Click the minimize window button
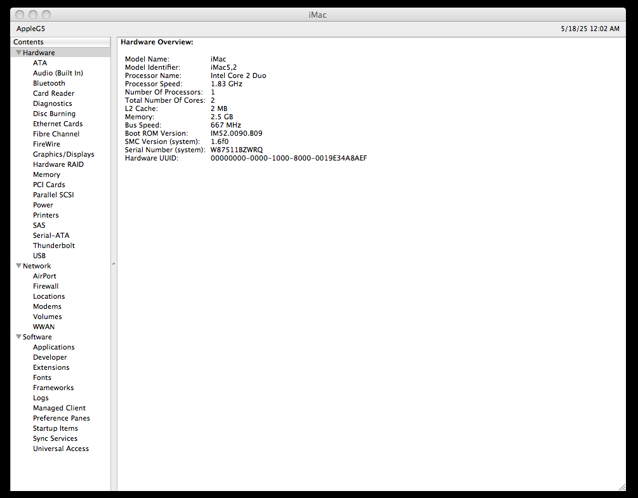The height and width of the screenshot is (498, 638). click(x=33, y=14)
